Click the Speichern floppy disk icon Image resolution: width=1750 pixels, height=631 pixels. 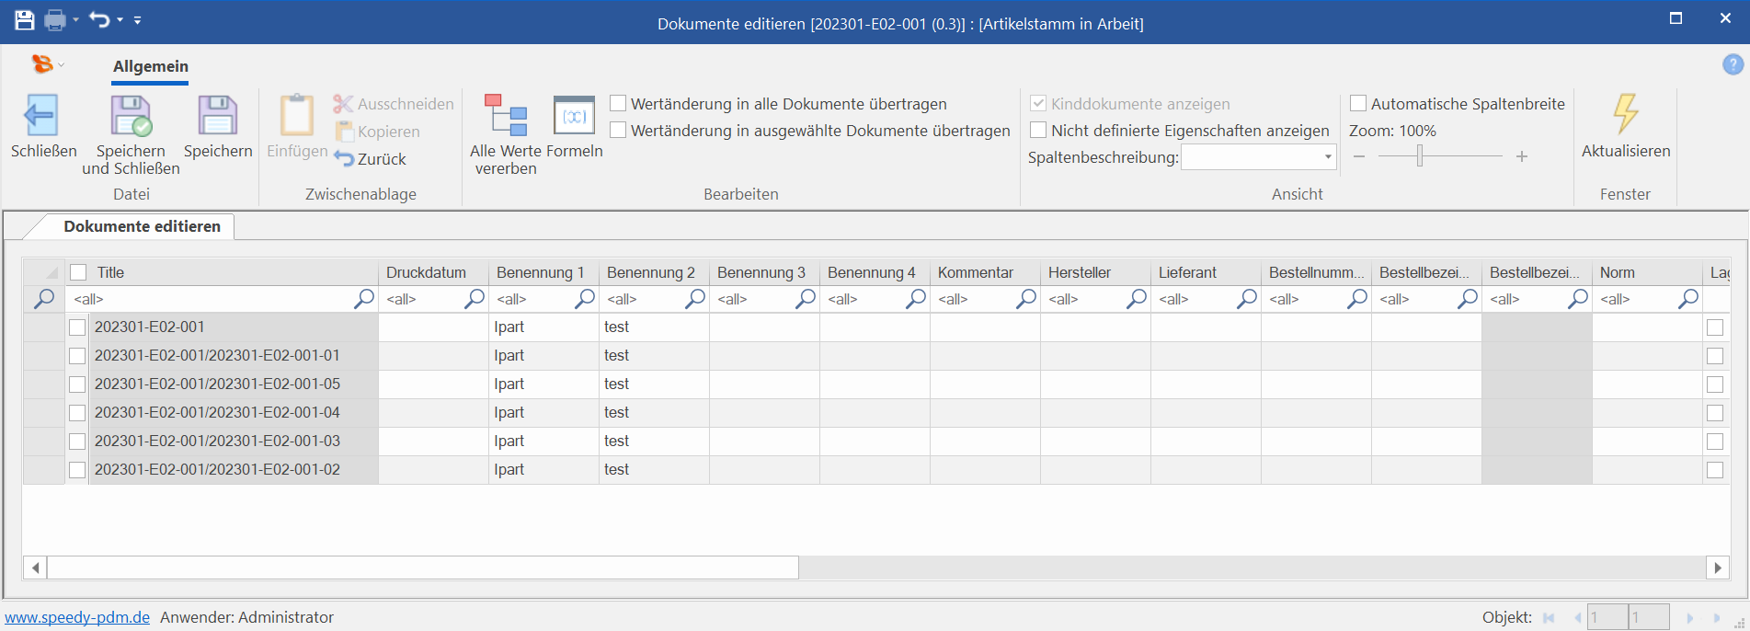point(218,116)
